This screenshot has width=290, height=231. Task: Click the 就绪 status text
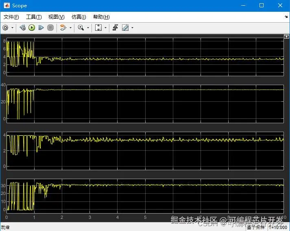point(5,227)
